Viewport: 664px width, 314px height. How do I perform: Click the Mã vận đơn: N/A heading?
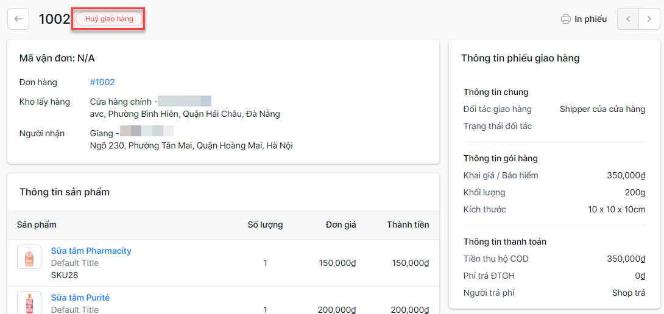(x=57, y=58)
